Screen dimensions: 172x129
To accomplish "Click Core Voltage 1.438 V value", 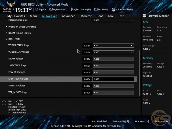I will (x=146, y=49).
